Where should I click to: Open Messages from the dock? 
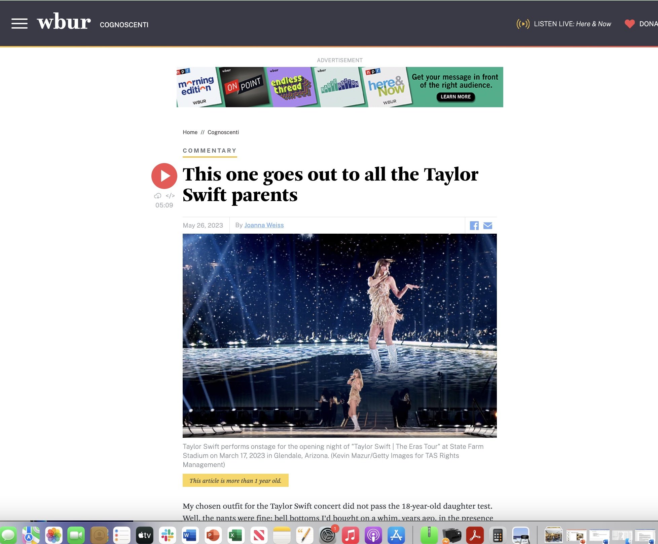coord(8,535)
